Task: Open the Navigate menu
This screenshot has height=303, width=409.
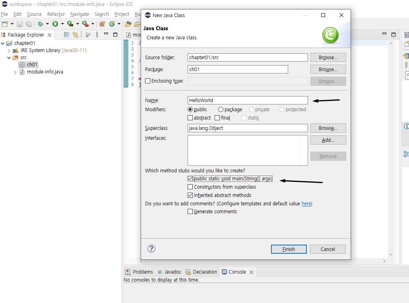Action: coord(79,14)
